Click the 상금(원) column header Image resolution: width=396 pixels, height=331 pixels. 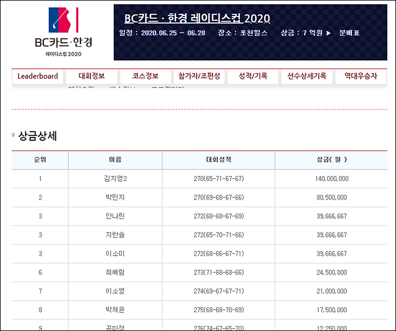pyautogui.click(x=332, y=159)
